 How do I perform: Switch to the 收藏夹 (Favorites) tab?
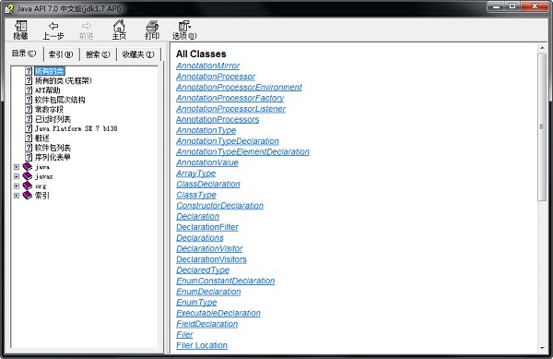click(138, 54)
